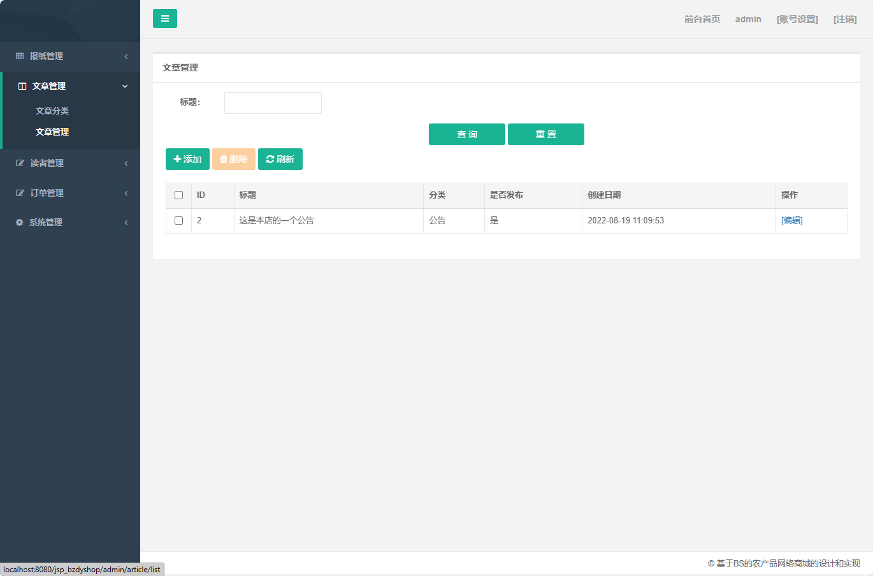Open the 文章分类 menu item

click(x=52, y=110)
